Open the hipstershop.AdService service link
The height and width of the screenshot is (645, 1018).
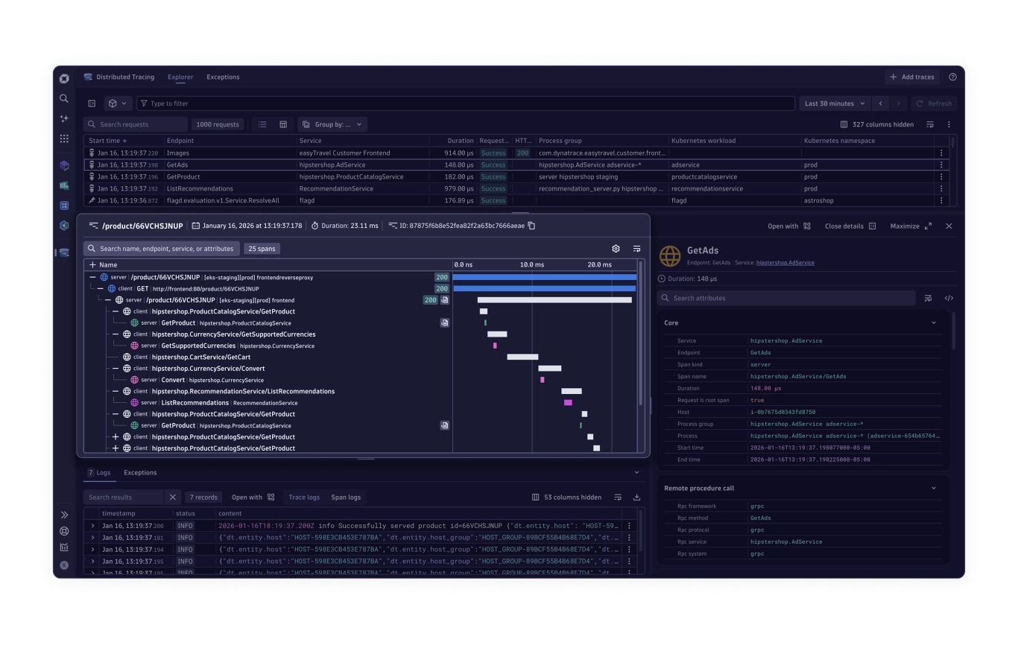(785, 262)
